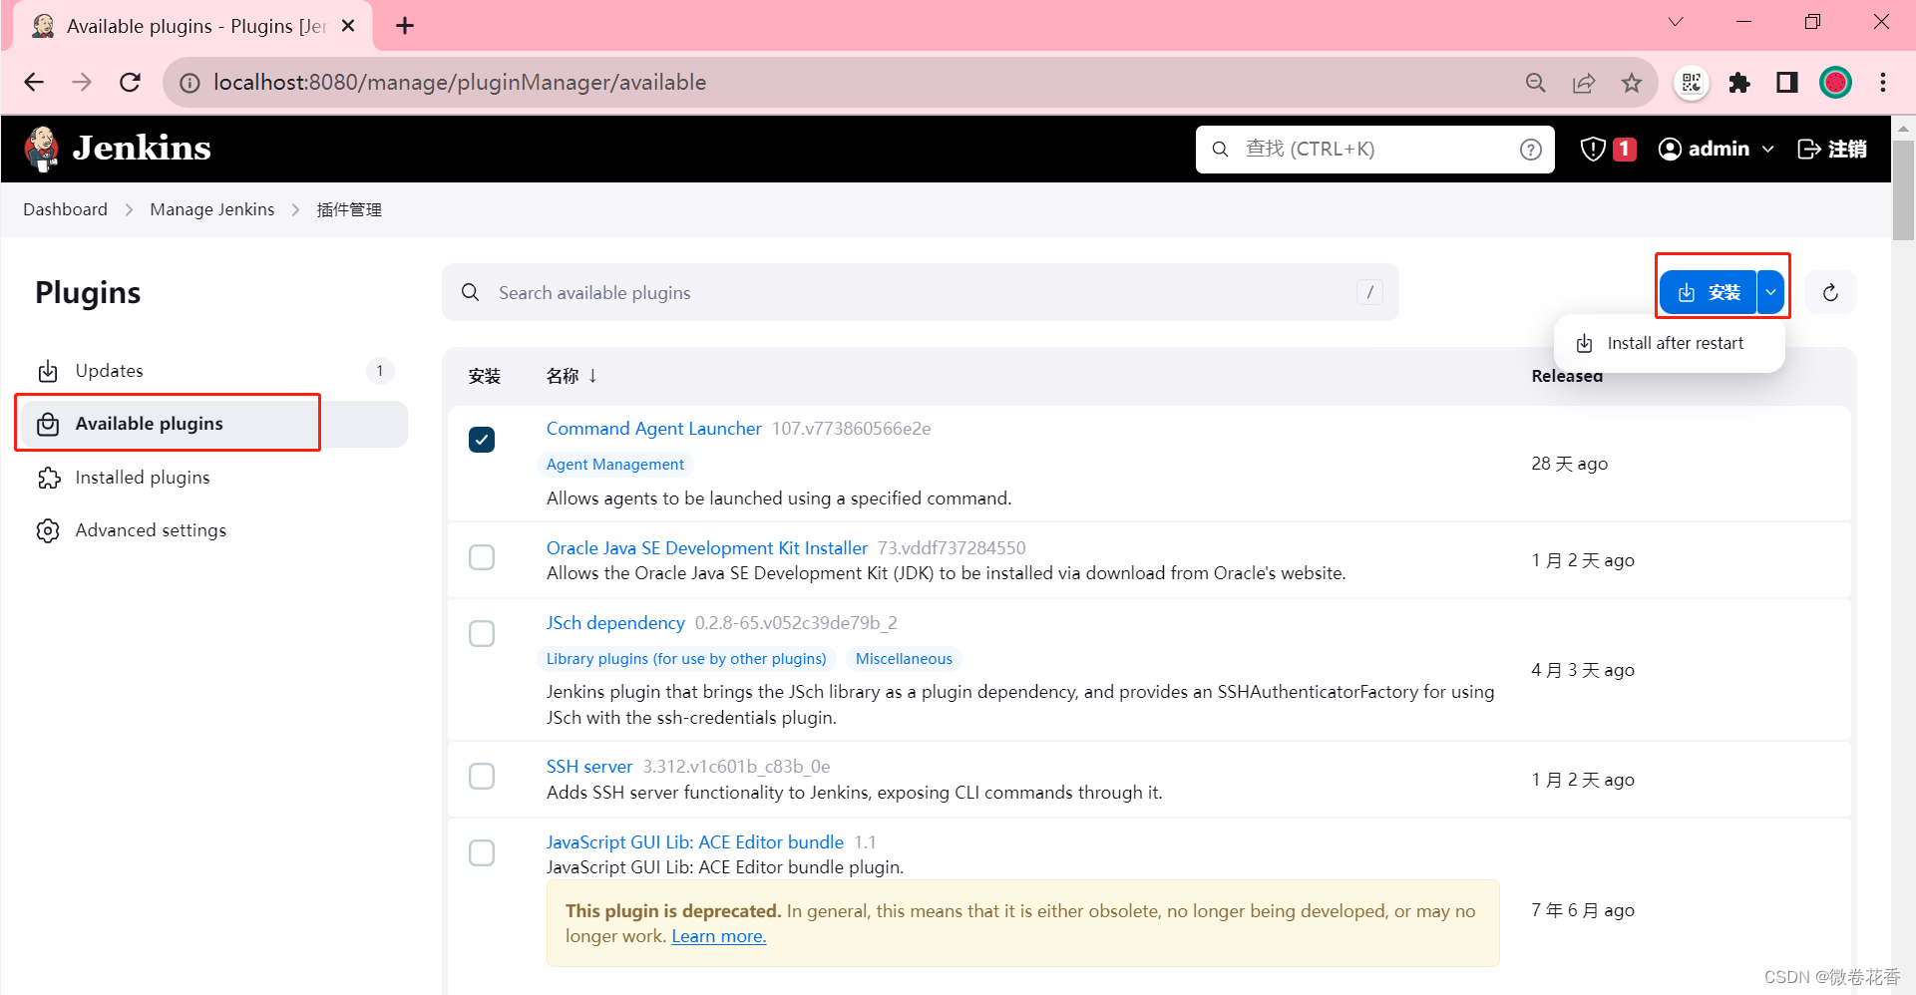Open browser extensions puzzle icon
The height and width of the screenshot is (995, 1916).
pyautogui.click(x=1739, y=83)
